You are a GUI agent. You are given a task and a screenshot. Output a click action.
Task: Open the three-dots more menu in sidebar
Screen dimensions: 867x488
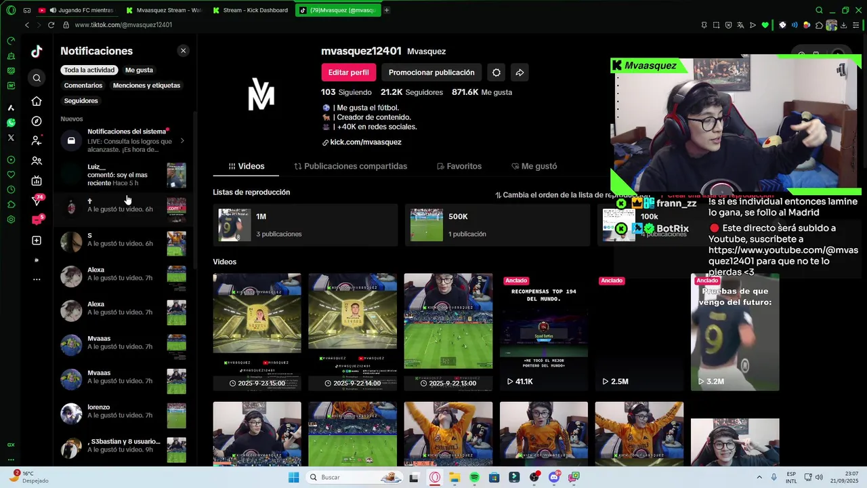37,279
